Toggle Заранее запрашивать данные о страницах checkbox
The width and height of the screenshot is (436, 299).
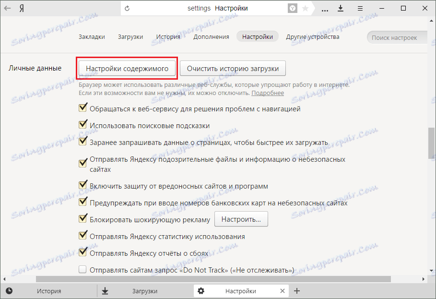pos(82,141)
